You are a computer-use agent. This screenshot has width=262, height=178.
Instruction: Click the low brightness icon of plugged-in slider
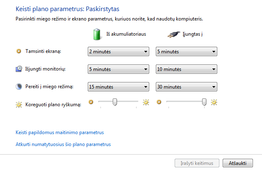coord(159,102)
